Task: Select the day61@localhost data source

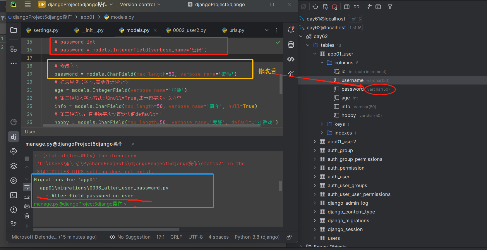Action: [x=326, y=19]
